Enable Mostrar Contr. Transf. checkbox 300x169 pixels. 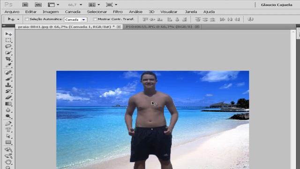click(95, 19)
